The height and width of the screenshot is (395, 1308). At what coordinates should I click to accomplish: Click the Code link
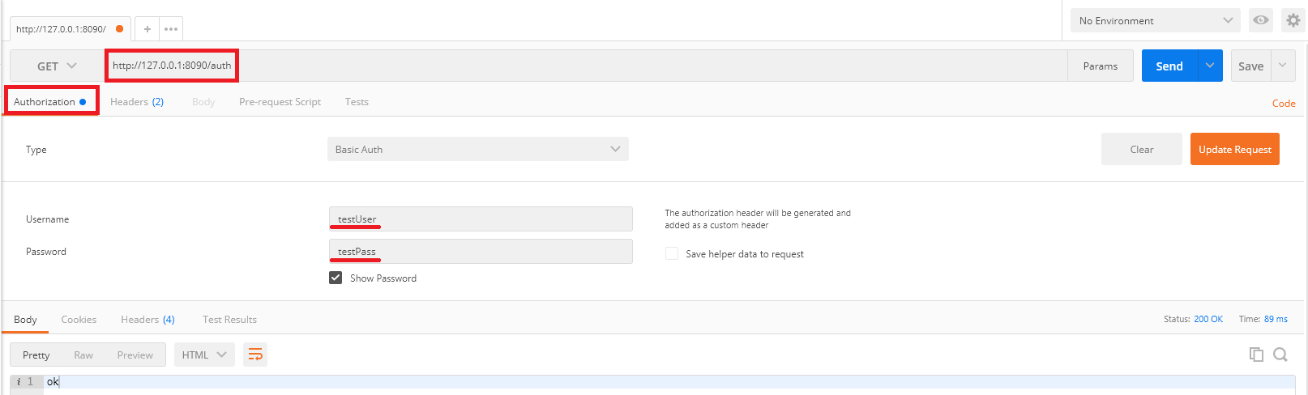(x=1283, y=104)
